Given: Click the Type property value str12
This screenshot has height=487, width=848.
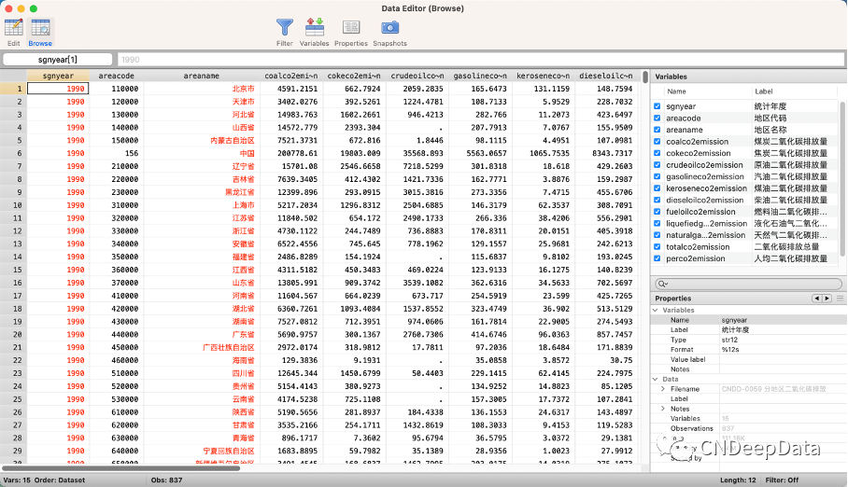Looking at the screenshot, I should point(729,340).
